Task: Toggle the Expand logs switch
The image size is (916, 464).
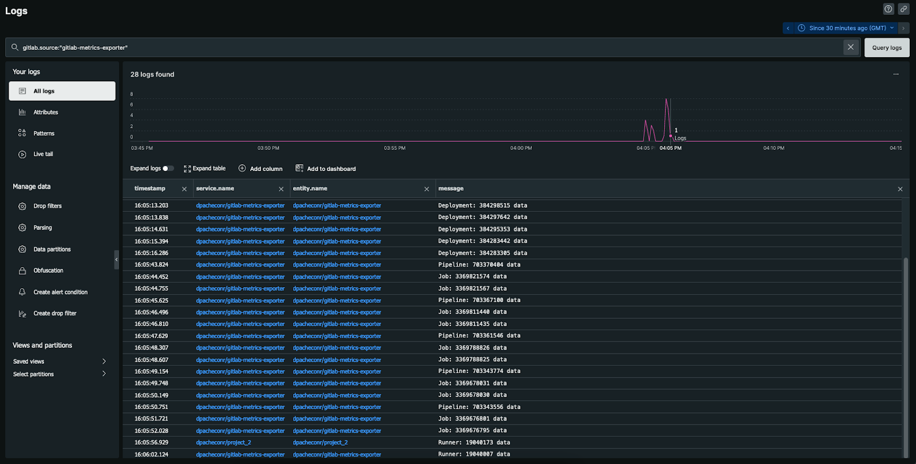Action: pos(168,169)
